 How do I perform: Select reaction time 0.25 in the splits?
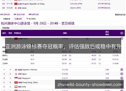[x=32, y=55]
